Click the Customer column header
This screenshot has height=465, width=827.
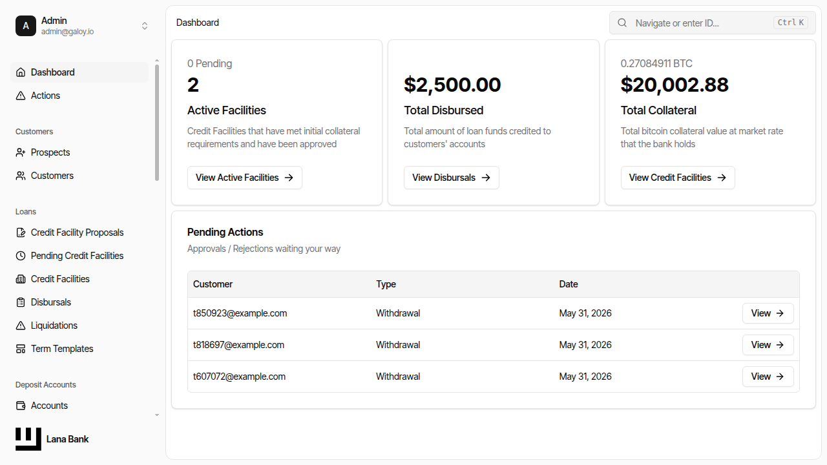tap(213, 284)
